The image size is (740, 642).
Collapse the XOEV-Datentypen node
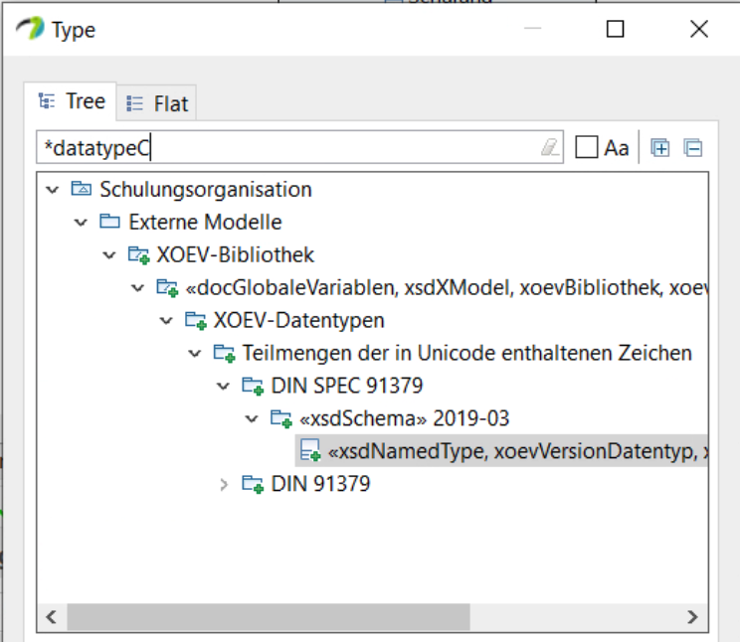[166, 321]
